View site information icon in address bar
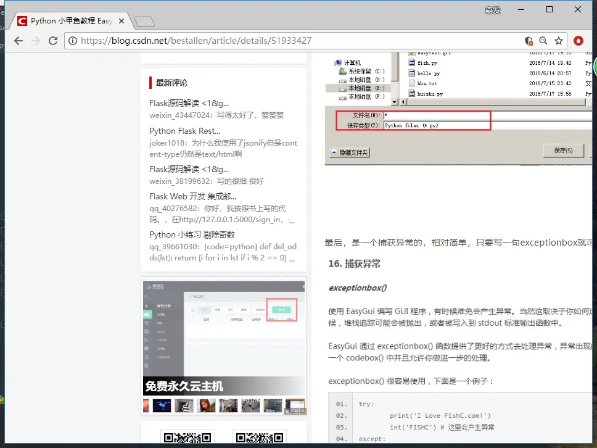The height and width of the screenshot is (448, 597). 73,41
